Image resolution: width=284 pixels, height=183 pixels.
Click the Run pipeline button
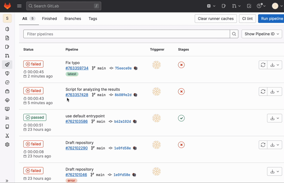point(271,18)
